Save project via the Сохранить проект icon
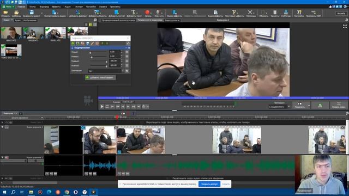Viewport: 349px width, 196px height. click(x=32, y=13)
